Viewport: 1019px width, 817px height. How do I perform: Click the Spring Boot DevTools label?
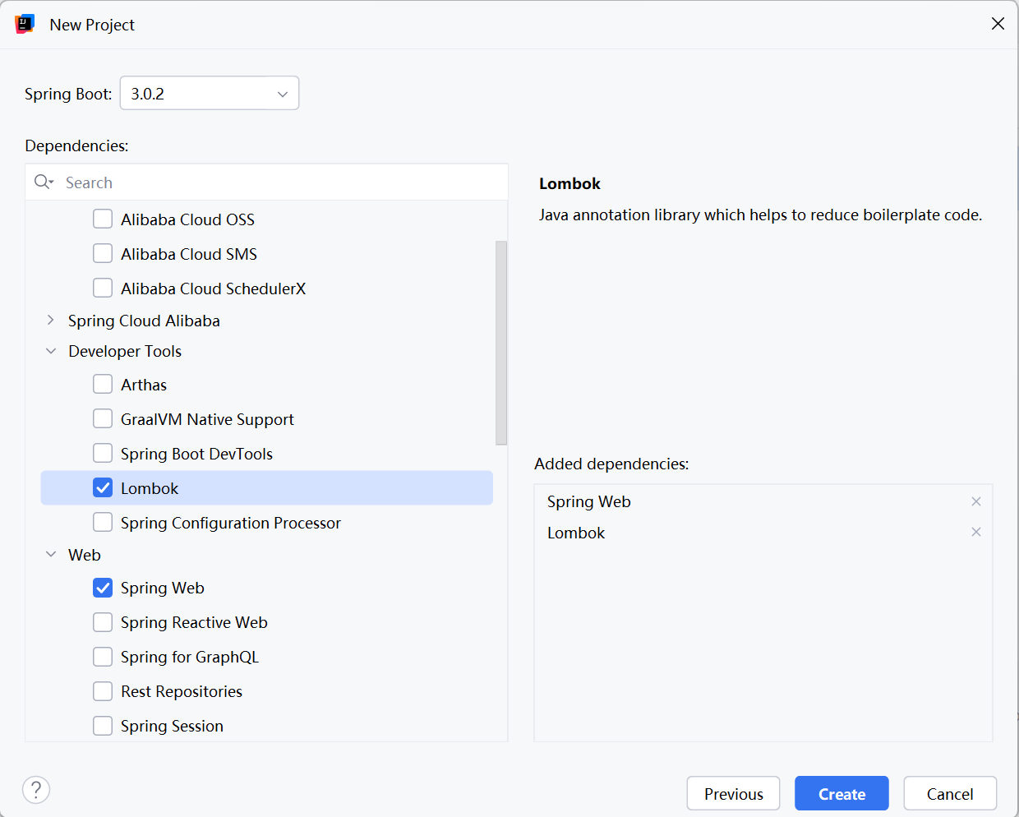[x=196, y=454]
